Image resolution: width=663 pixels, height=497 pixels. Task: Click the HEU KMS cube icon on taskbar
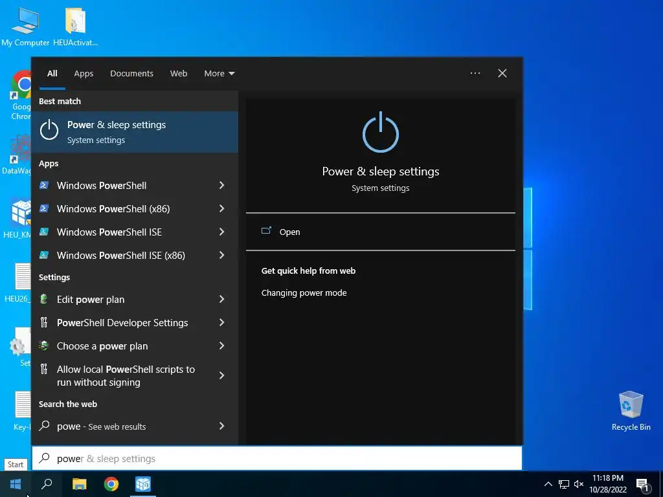click(143, 484)
